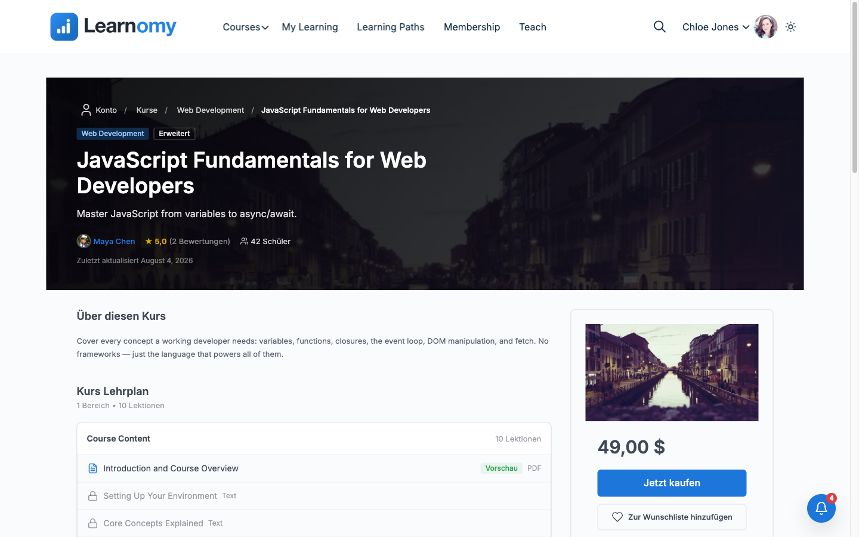Collapse the Course Content section header
This screenshot has width=859, height=537.
314,439
